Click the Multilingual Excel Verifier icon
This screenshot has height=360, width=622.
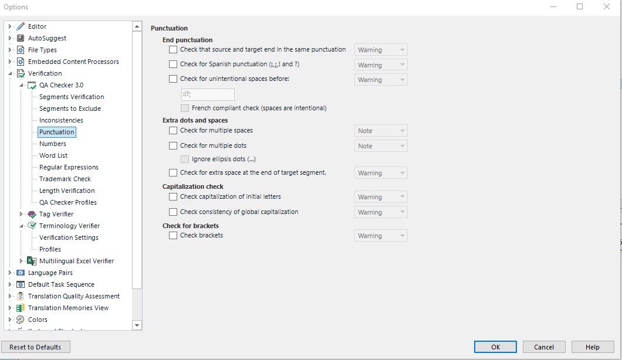click(x=32, y=261)
